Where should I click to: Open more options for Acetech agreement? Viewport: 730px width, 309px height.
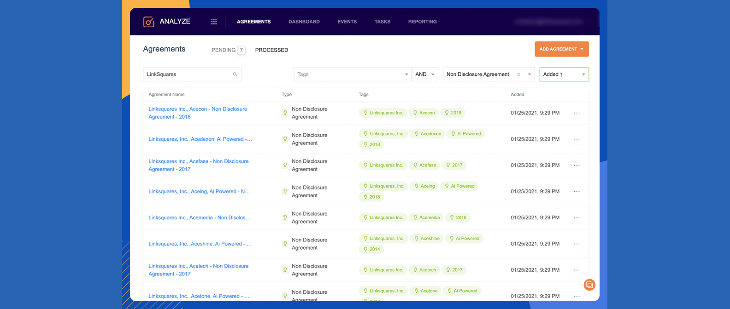point(577,270)
